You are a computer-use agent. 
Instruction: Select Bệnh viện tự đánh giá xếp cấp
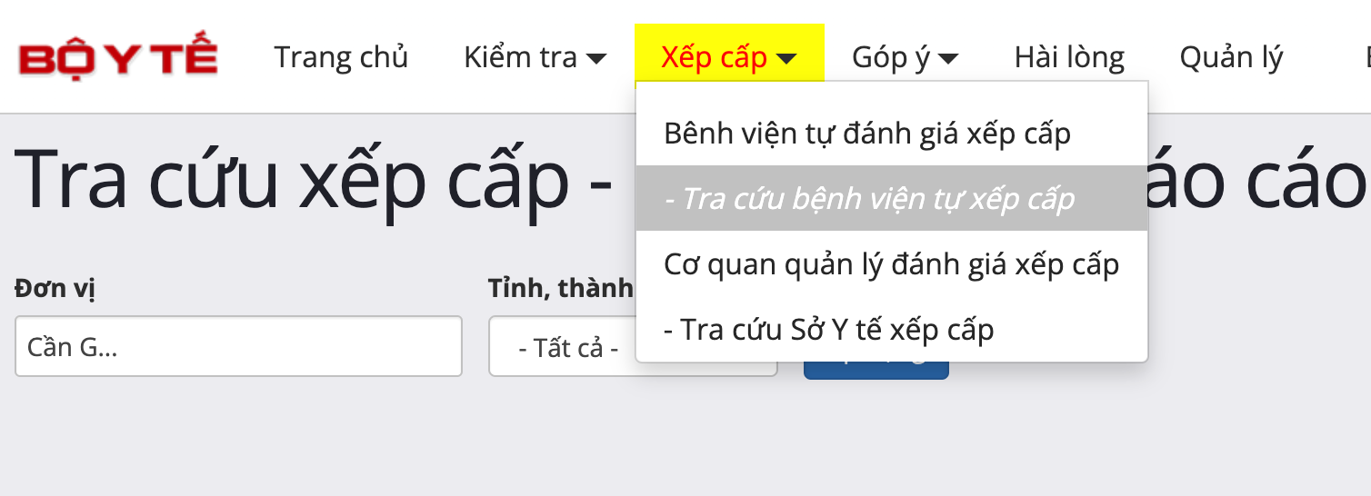pos(867,134)
